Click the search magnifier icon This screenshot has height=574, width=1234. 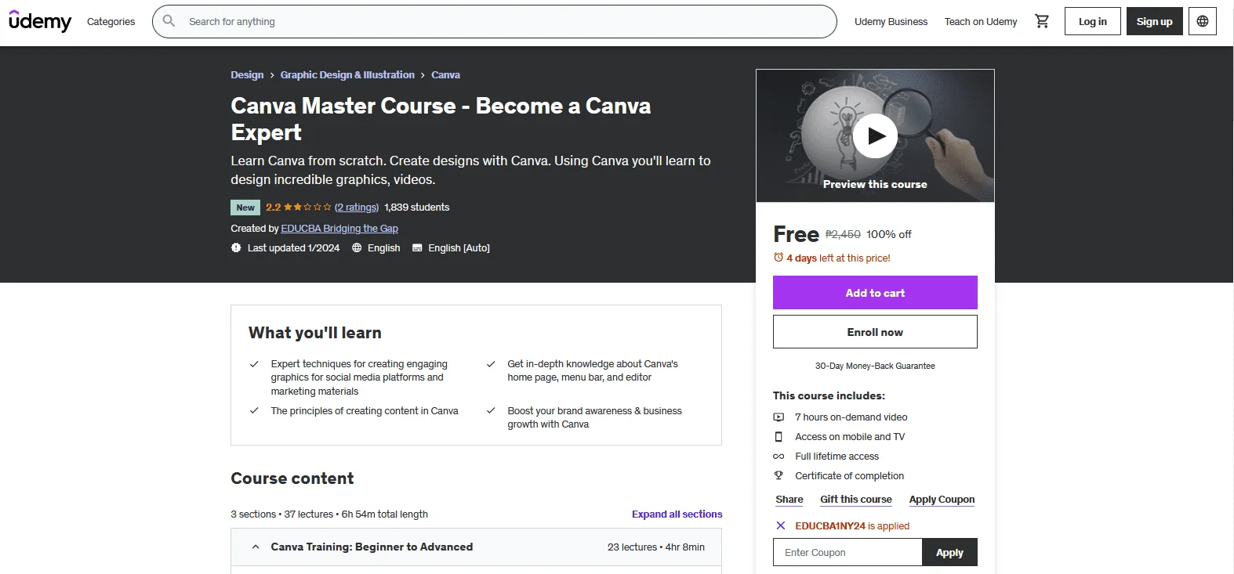point(169,21)
